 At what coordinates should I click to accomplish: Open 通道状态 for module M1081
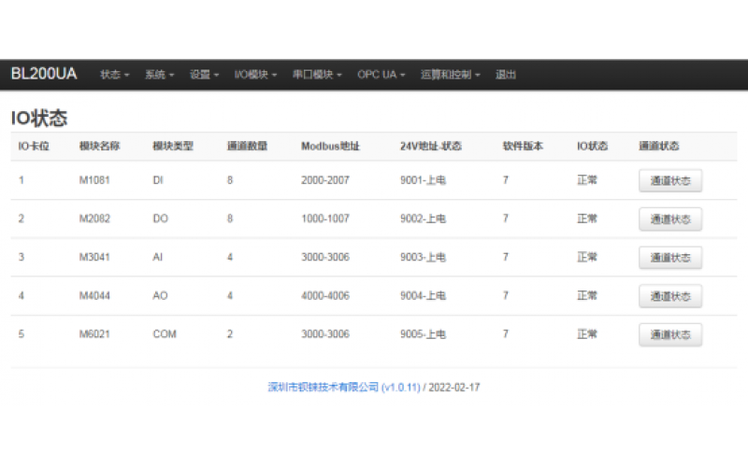coord(670,180)
